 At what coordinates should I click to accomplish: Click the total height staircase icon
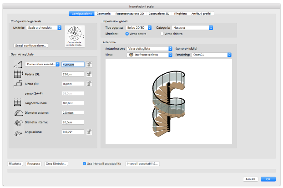[x=18, y=65]
